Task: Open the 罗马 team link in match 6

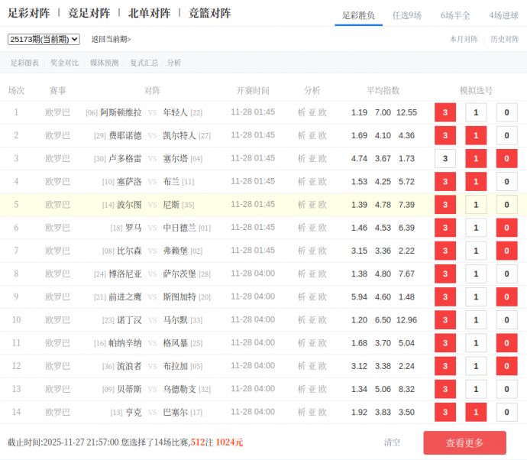Action: tap(134, 228)
